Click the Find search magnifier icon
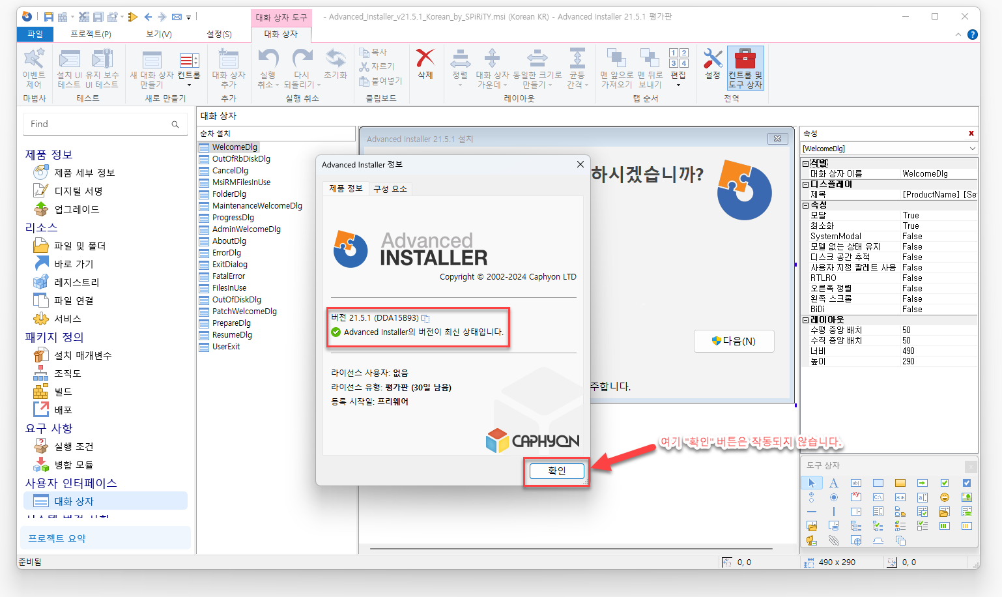1002x597 pixels. point(175,124)
